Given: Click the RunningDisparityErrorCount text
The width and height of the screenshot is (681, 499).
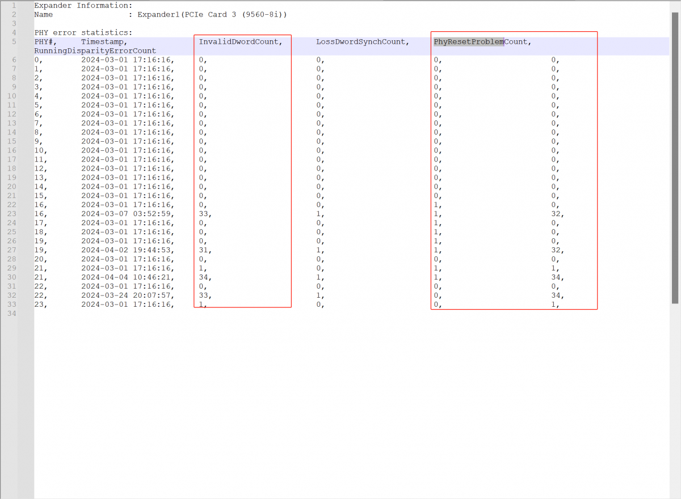Looking at the screenshot, I should click(95, 51).
